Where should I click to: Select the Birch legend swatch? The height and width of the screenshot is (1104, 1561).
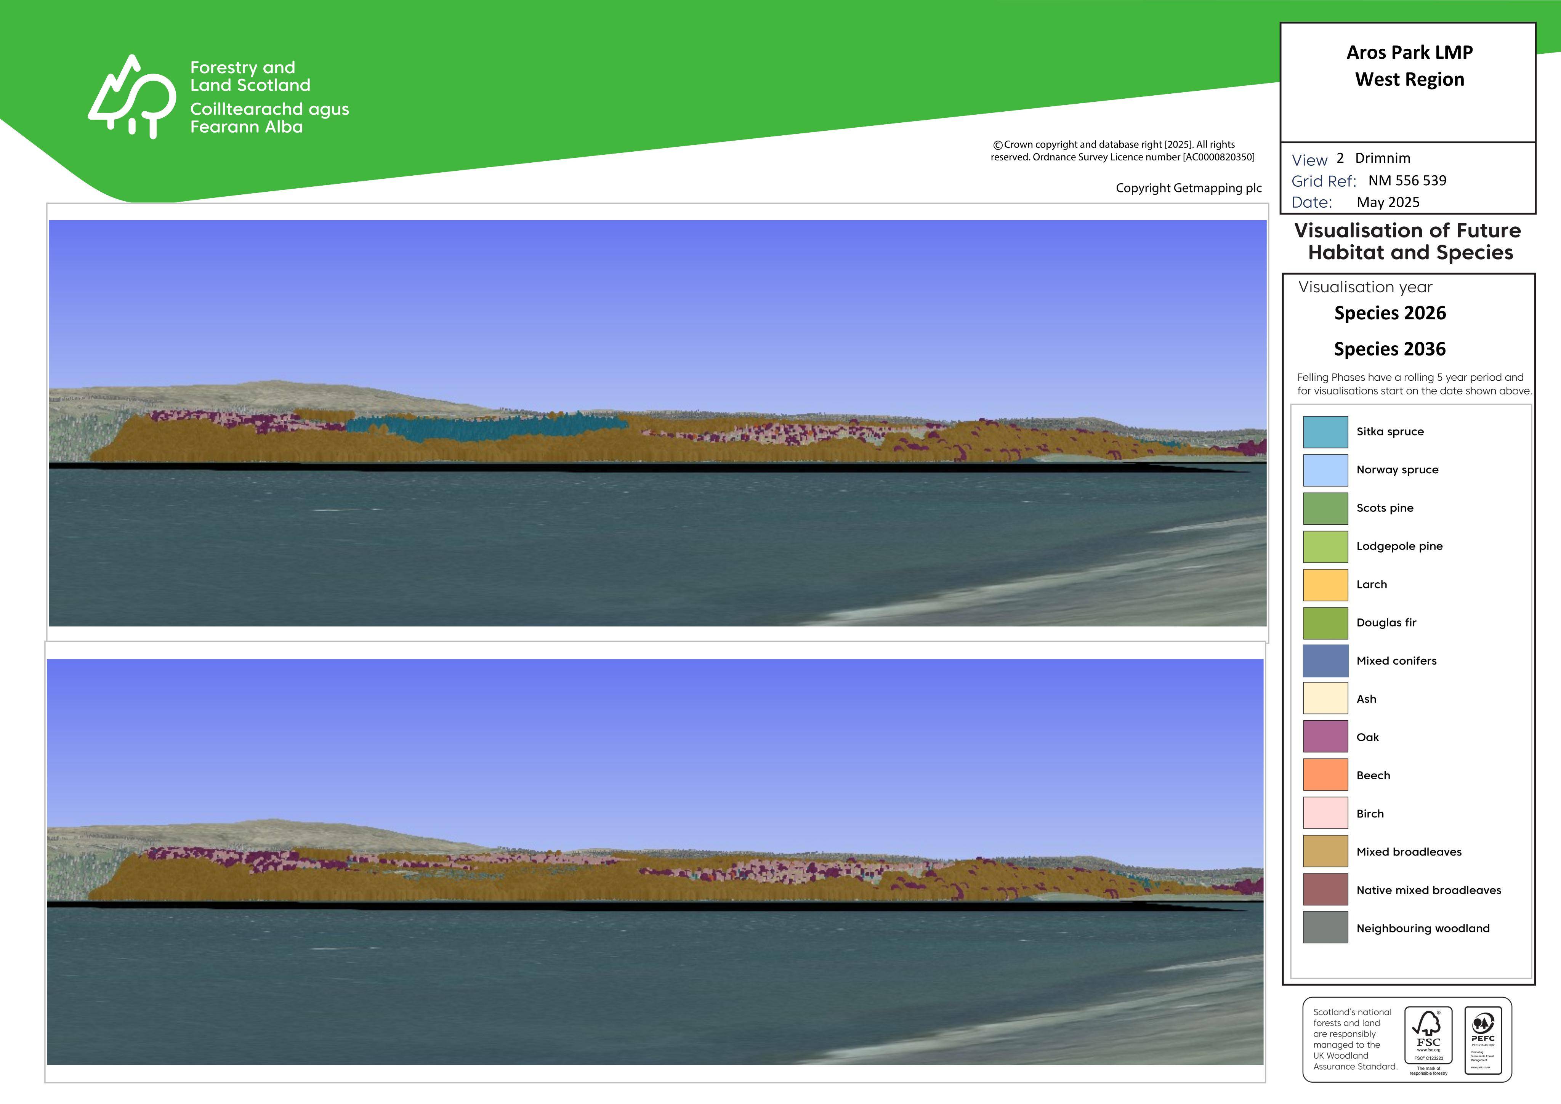point(1325,814)
